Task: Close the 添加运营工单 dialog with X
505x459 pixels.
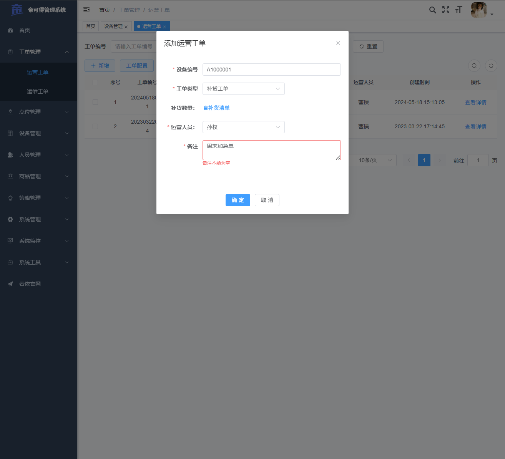Action: 338,43
